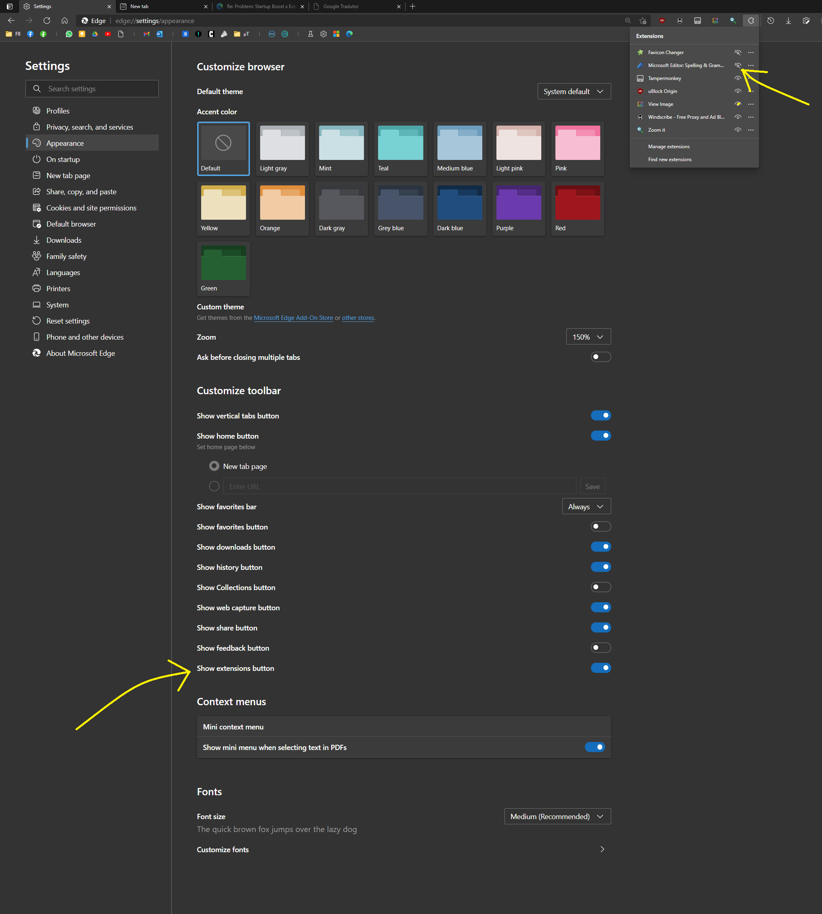This screenshot has width=822, height=914.
Task: Open Show favorites bar Always dropdown
Action: click(586, 506)
